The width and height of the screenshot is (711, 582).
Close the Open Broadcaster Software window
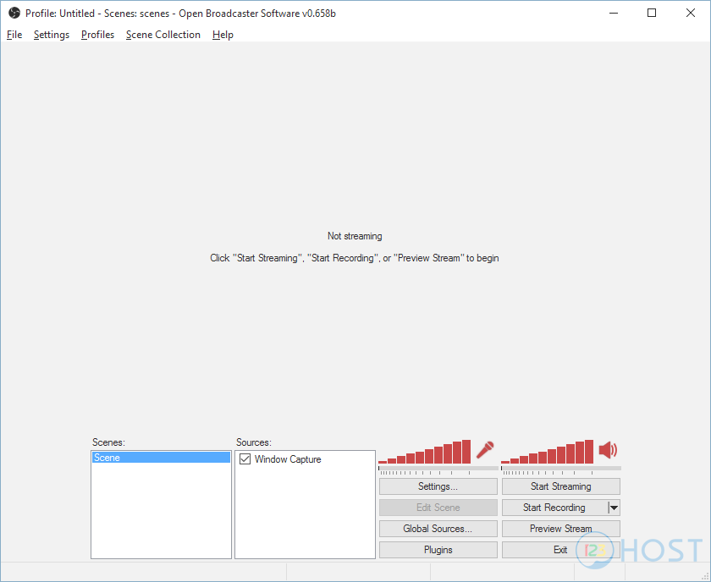point(690,14)
